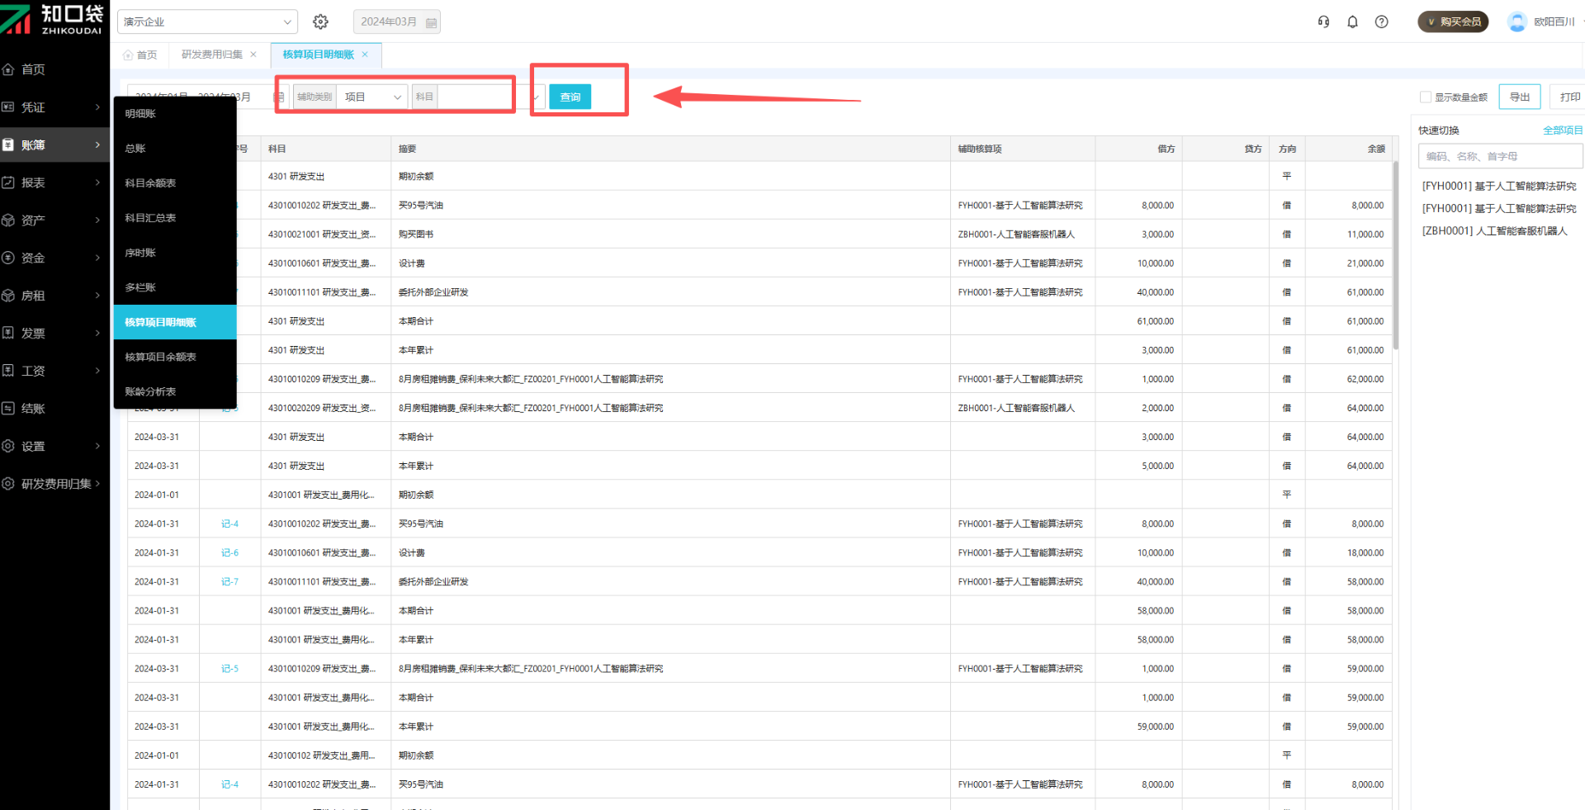
Task: Open voucher link 记-7
Action: coord(229,582)
